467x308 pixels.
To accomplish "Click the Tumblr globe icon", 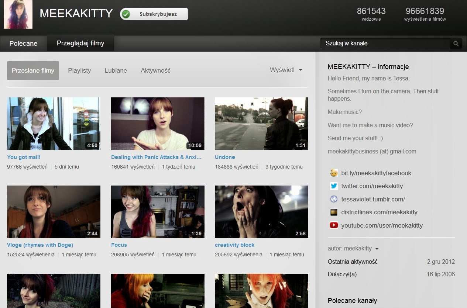I will [x=334, y=199].
